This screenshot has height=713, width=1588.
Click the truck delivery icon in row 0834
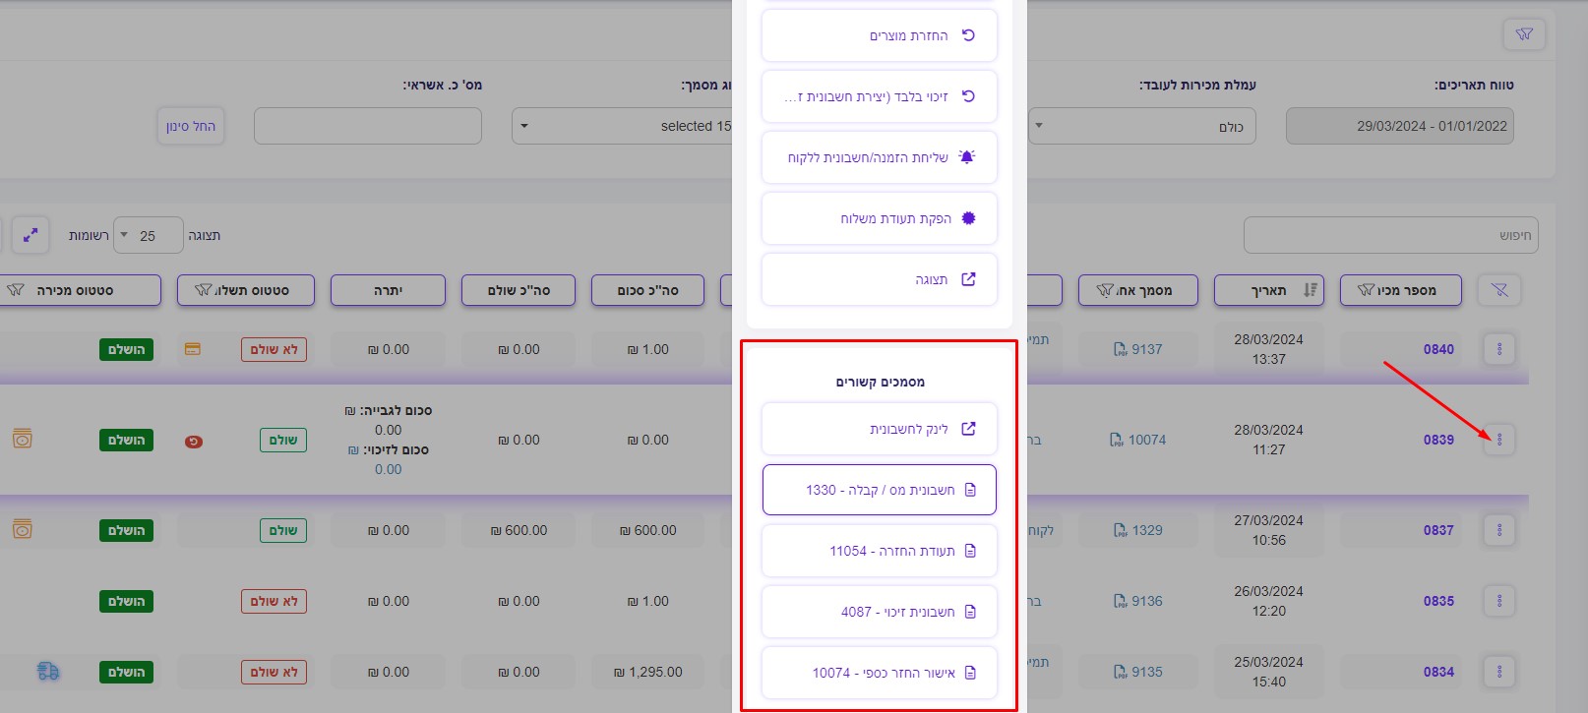[48, 672]
